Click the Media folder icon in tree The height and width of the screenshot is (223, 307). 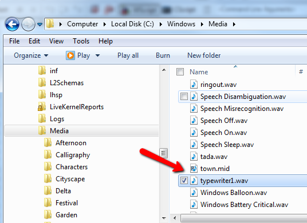tap(42, 130)
